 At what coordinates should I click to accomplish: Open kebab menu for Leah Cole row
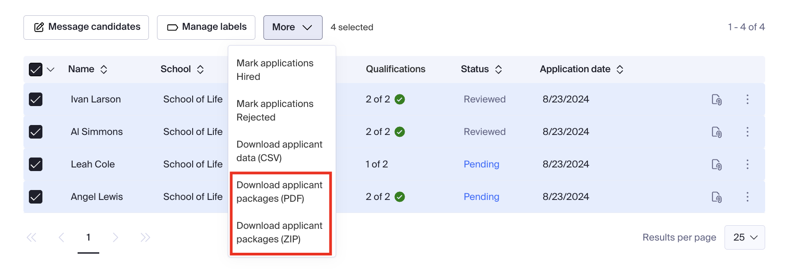coord(748,164)
